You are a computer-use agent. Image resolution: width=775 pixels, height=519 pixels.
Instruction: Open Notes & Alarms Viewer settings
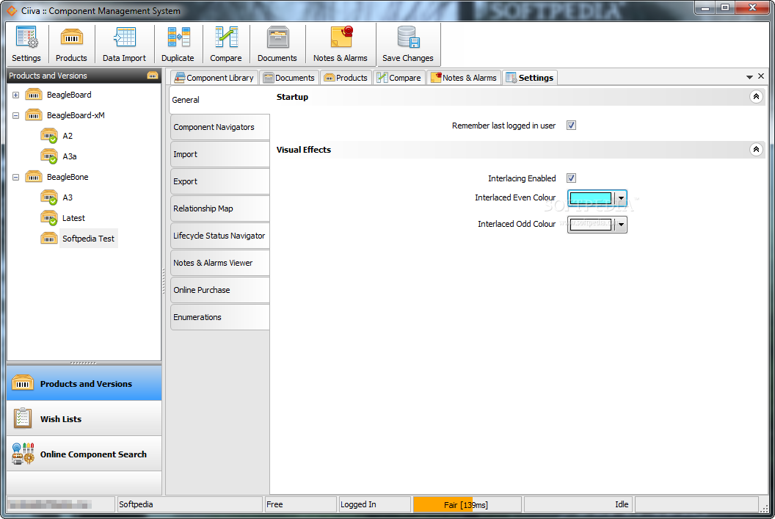[220, 263]
